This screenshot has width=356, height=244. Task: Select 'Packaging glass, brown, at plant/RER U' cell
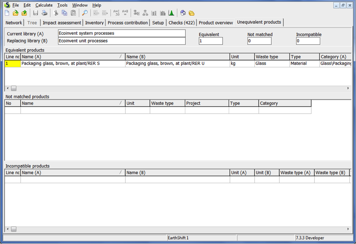(x=177, y=63)
